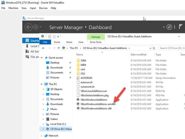Select VBoxWindowsAdditions application icon
Viewport: 185px width, 139px height.
[x=78, y=100]
